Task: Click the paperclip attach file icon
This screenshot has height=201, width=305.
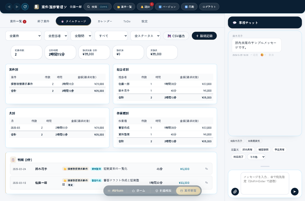Action: pos(235,191)
